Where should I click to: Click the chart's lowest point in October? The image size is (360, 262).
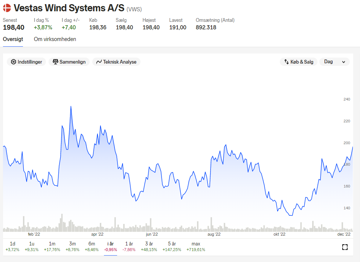click(291, 215)
